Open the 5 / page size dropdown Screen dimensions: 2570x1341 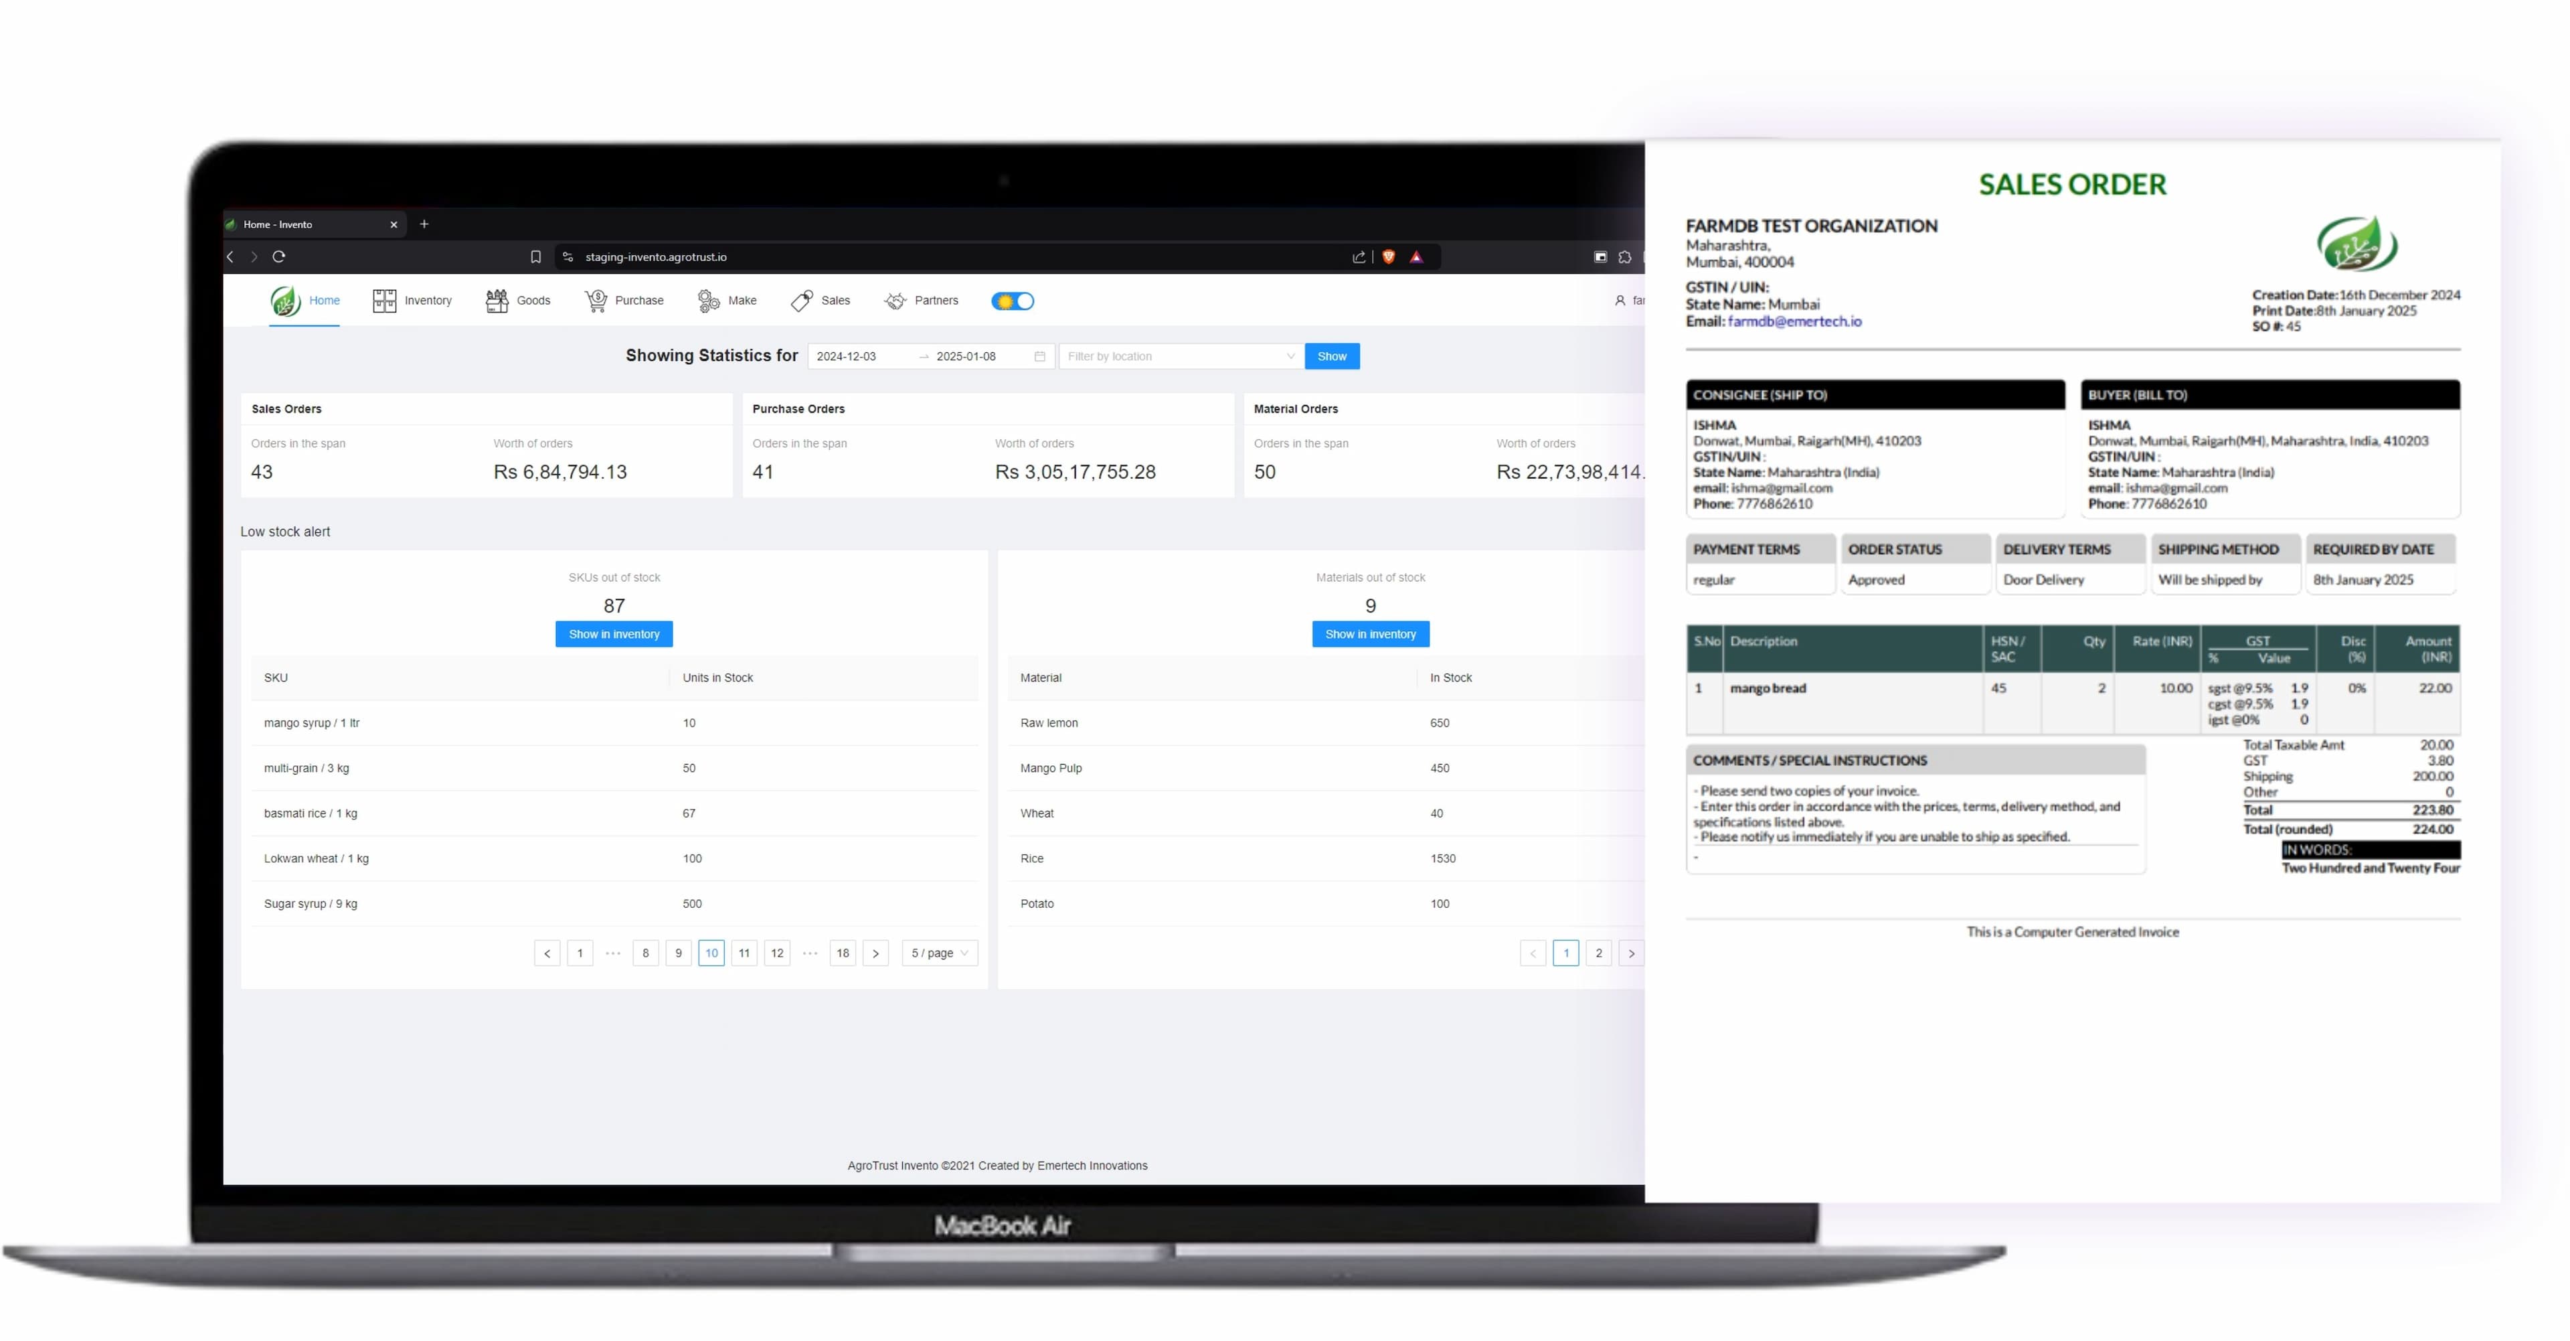pyautogui.click(x=939, y=953)
